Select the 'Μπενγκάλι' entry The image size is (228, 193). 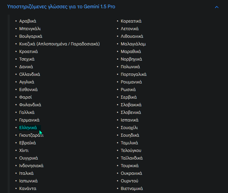click(x=30, y=29)
